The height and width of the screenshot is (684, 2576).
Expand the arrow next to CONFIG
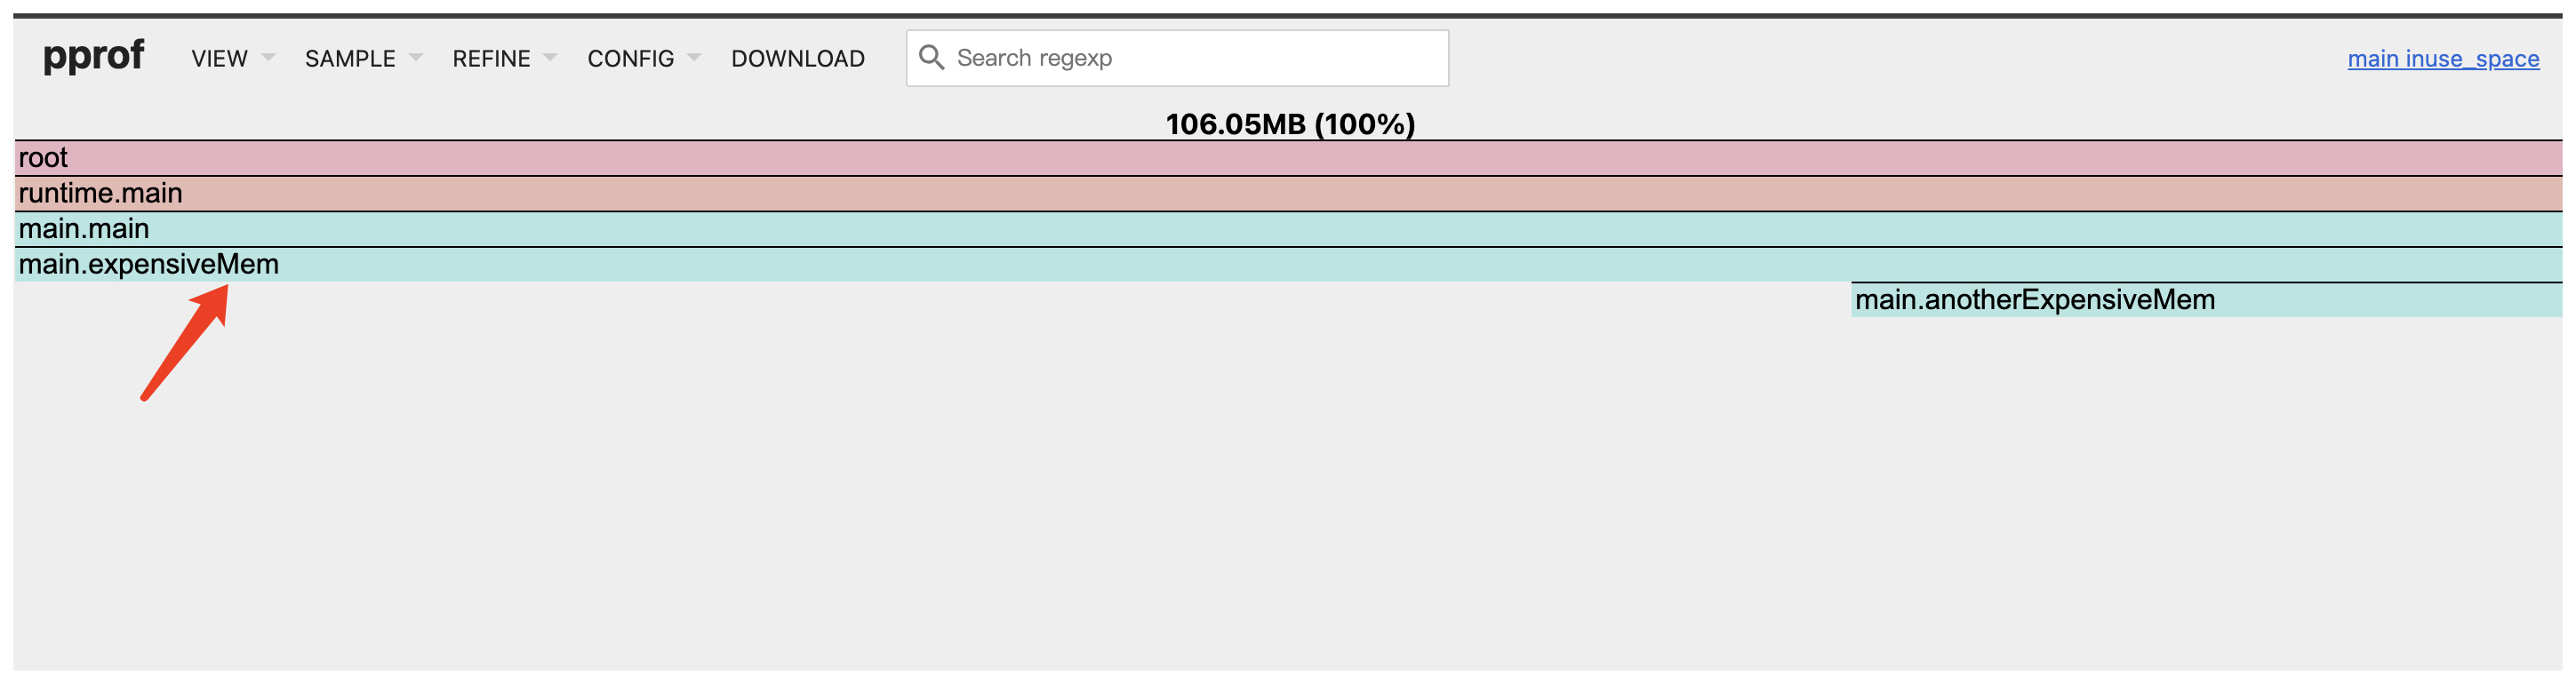pos(694,58)
